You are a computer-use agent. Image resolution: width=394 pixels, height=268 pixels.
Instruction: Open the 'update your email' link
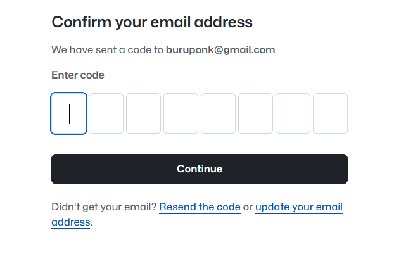[x=298, y=207]
